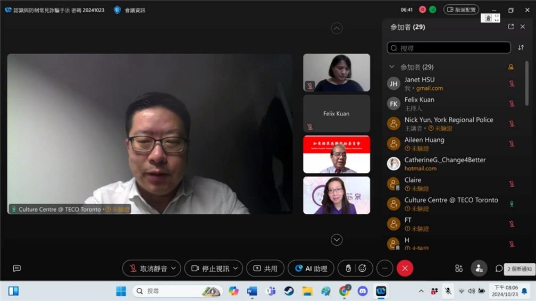Open the participants panel icon in toolbar
The width and height of the screenshot is (536, 301).
click(479, 269)
